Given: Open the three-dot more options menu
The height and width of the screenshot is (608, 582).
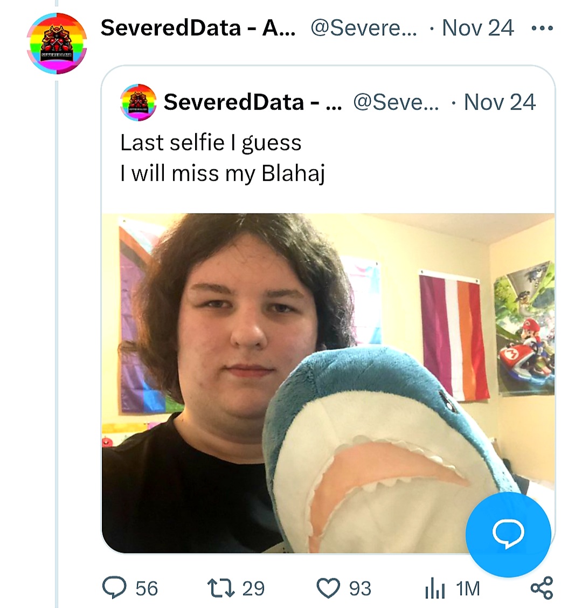Looking at the screenshot, I should [542, 29].
